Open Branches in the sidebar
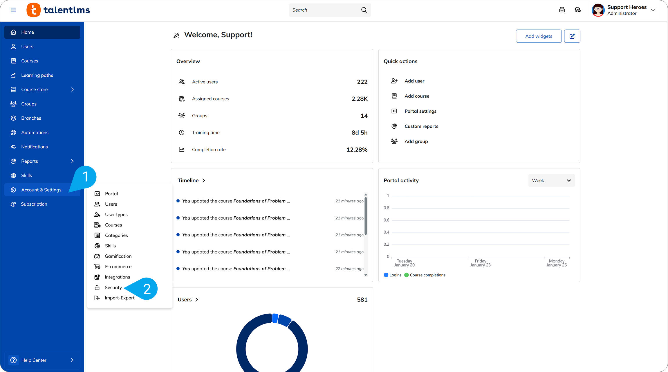The image size is (668, 372). coord(31,118)
